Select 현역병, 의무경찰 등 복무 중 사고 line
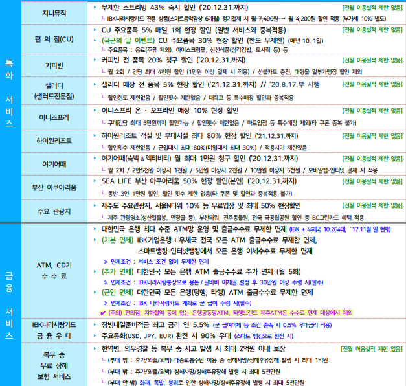 pos(194,349)
